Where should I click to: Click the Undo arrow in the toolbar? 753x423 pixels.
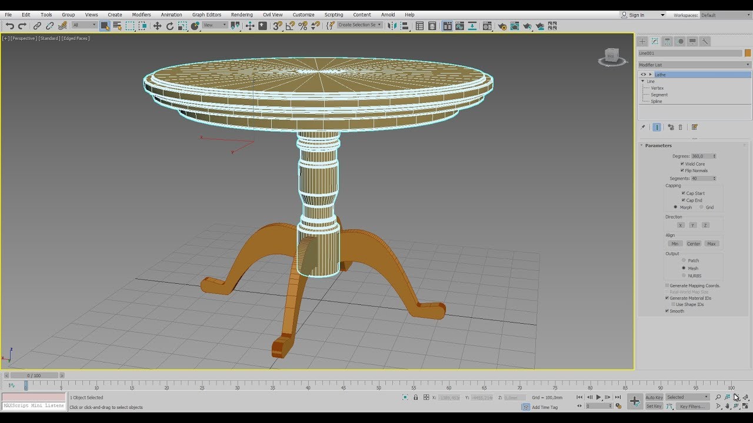point(9,26)
